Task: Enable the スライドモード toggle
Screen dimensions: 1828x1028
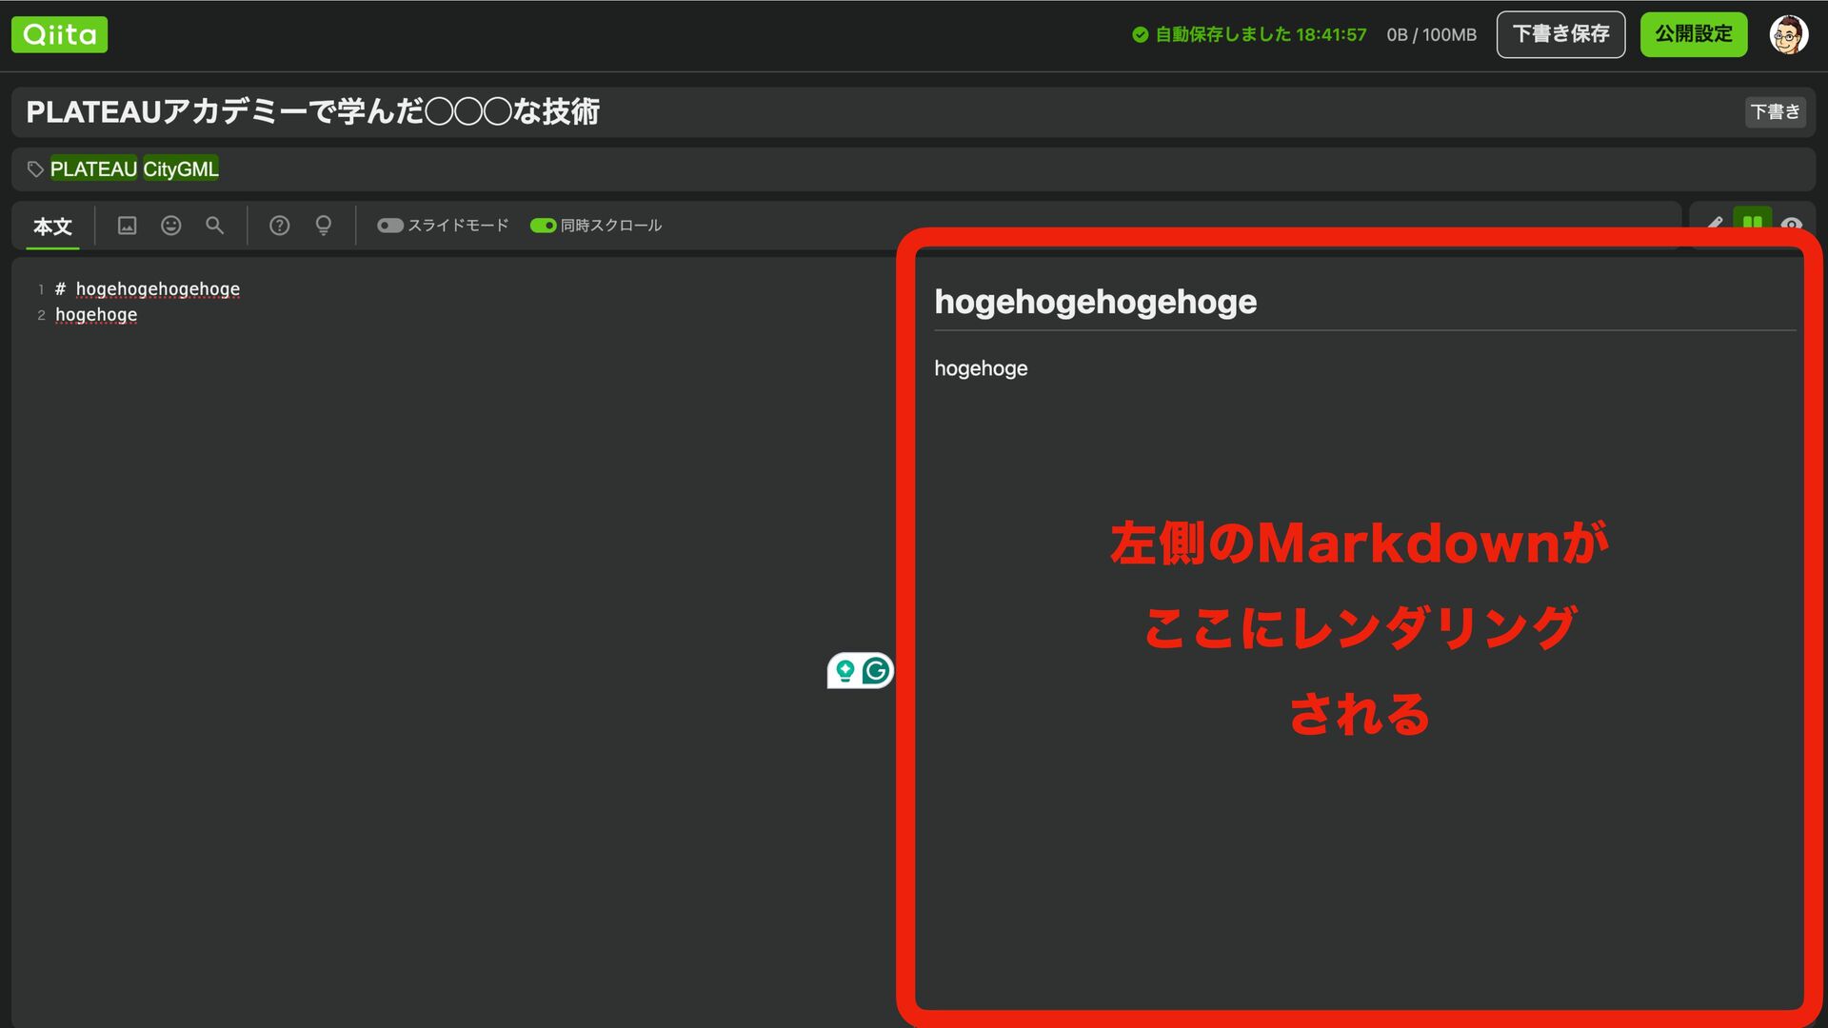Action: pos(390,226)
